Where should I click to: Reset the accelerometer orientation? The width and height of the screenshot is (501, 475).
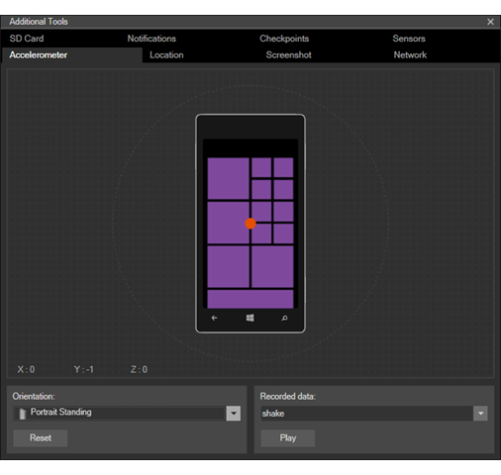pyautogui.click(x=41, y=437)
